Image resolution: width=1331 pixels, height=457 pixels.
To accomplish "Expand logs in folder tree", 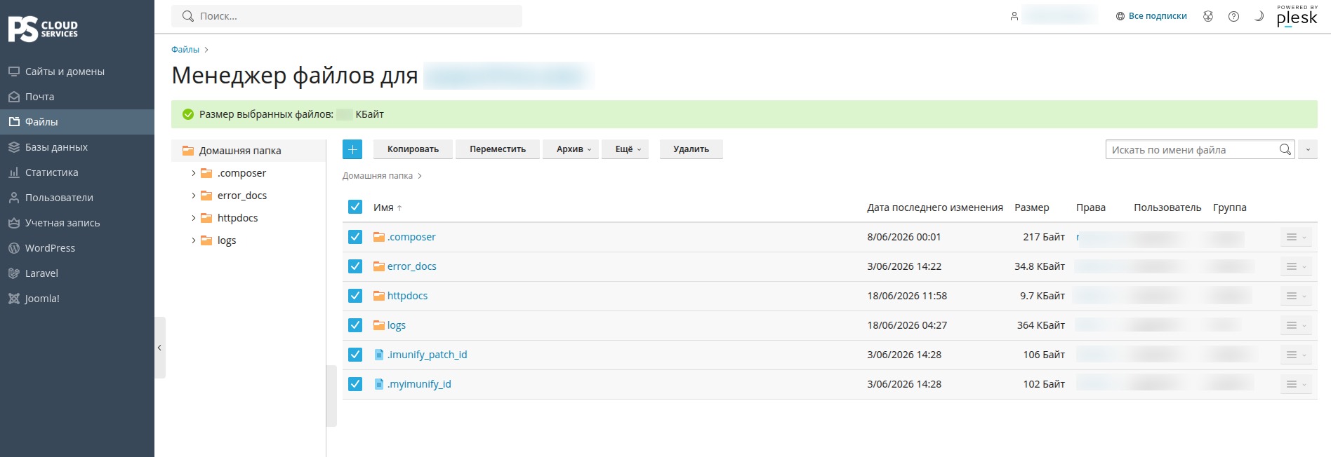I will [194, 240].
